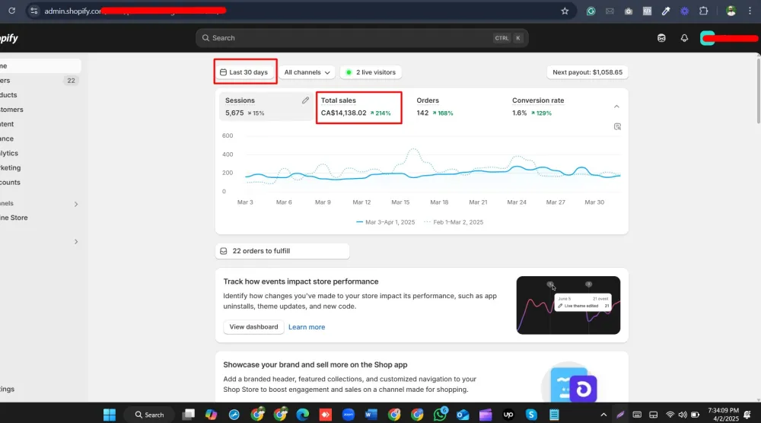The width and height of the screenshot is (761, 423).
Task: Open the Shopify Sidekick assistant icon
Action: tap(661, 38)
